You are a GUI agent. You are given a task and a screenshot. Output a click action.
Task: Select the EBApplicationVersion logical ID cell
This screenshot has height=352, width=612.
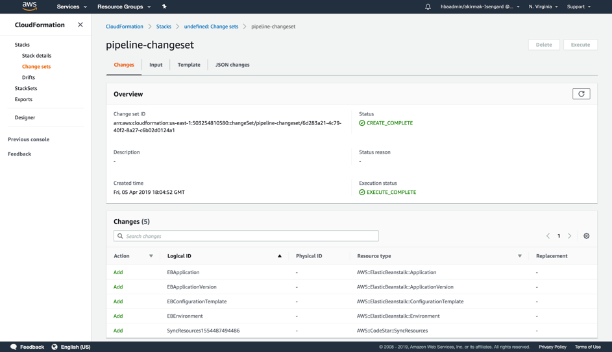191,287
